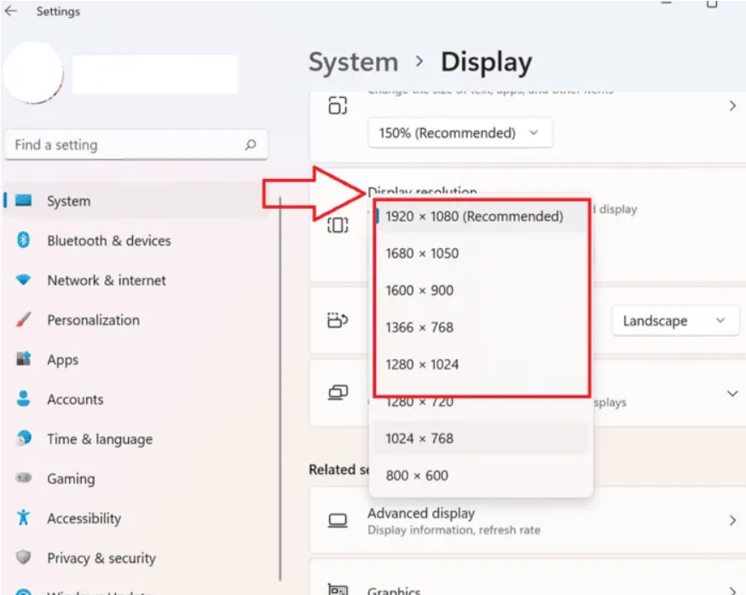746x595 pixels.
Task: Click the Find a setting search box
Action: tap(124, 145)
